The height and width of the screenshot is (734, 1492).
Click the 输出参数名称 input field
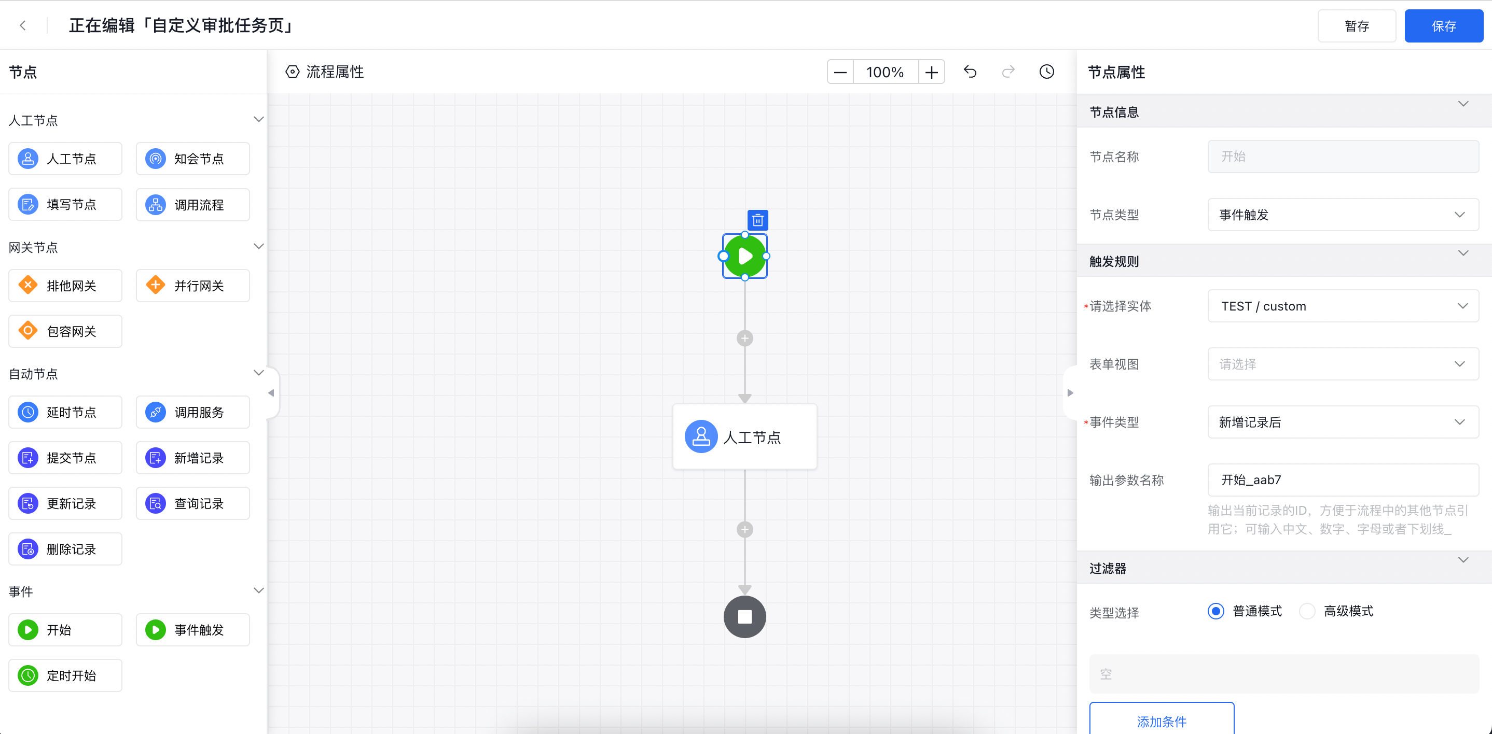(1343, 480)
